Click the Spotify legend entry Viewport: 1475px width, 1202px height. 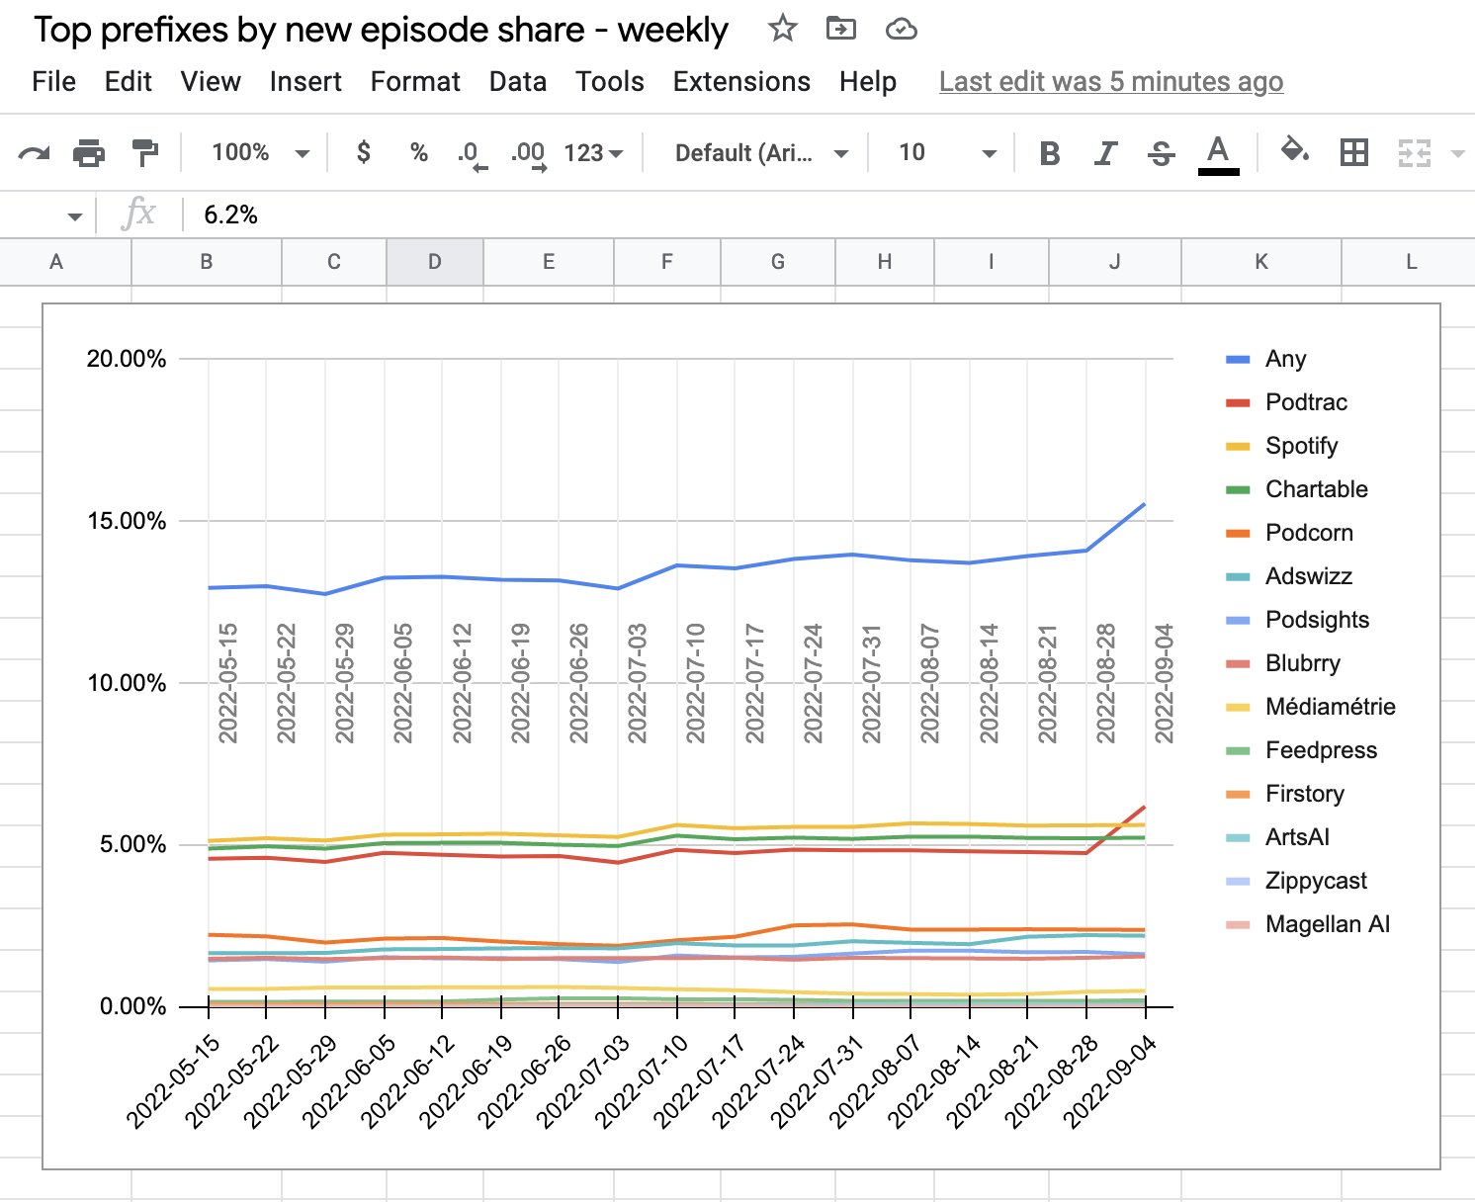(x=1282, y=446)
